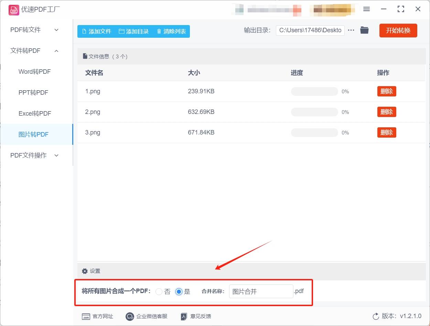Click the 清除列表 (clear list) trash icon

click(x=159, y=31)
